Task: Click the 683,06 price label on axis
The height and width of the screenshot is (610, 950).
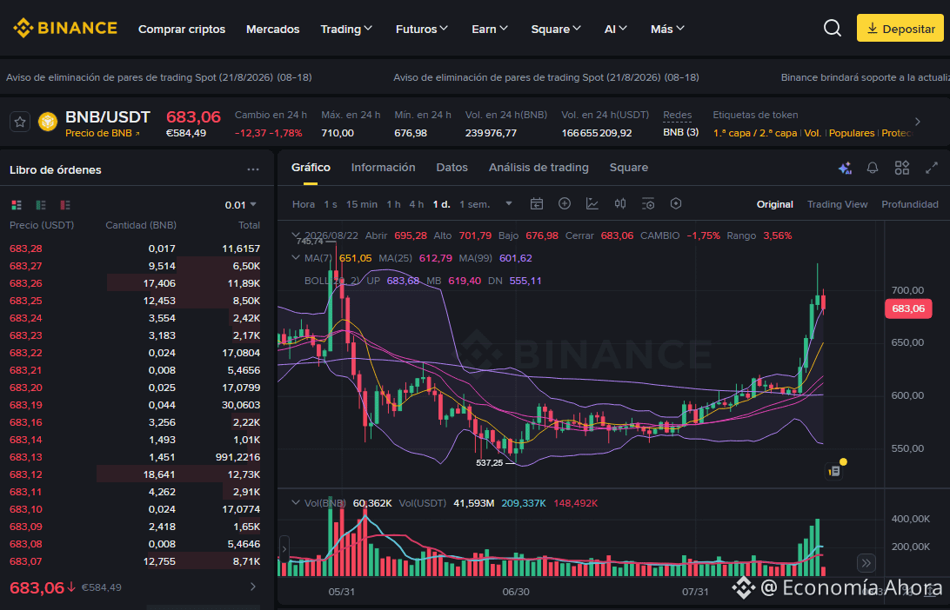Action: pyautogui.click(x=908, y=308)
